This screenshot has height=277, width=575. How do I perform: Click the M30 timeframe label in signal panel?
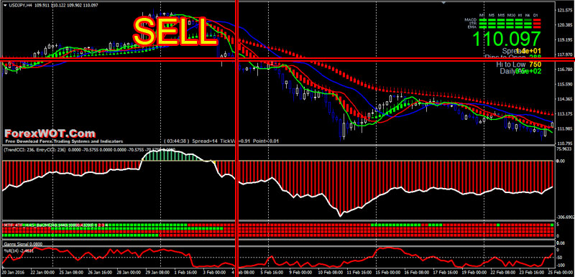click(511, 15)
